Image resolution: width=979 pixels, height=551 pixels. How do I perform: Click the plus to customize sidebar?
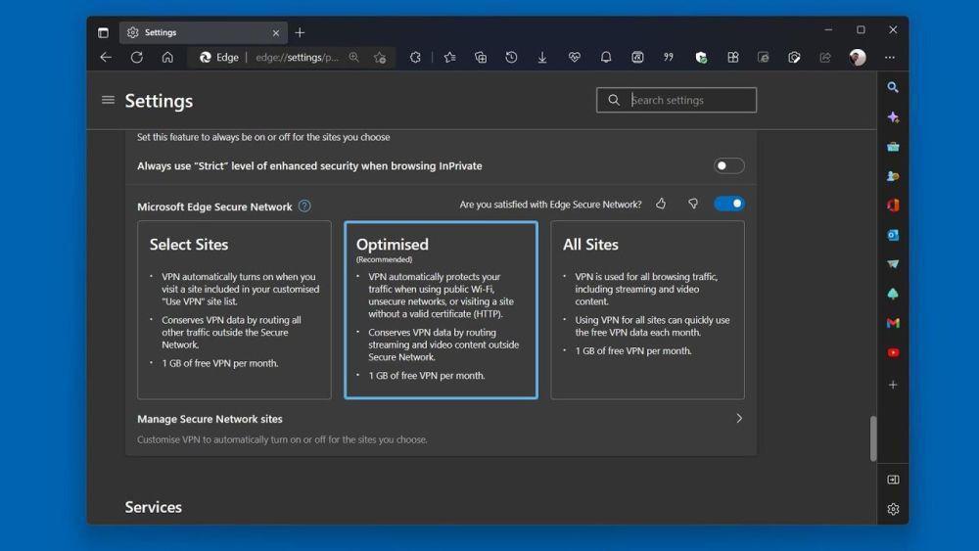[x=893, y=385]
